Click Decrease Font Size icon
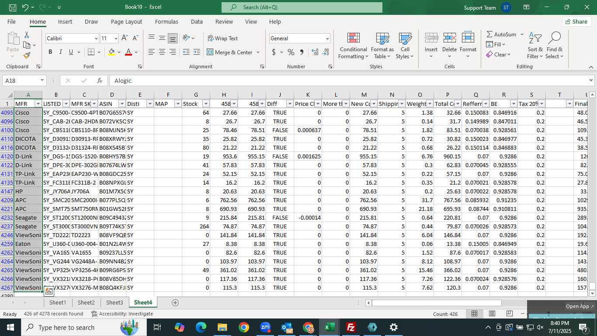This screenshot has height=336, width=597. click(135, 38)
